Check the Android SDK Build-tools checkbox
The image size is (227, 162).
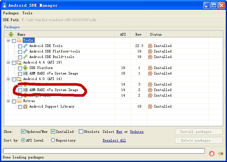[20, 57]
